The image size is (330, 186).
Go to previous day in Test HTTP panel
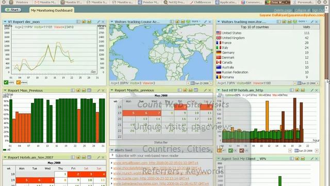(x=290, y=150)
